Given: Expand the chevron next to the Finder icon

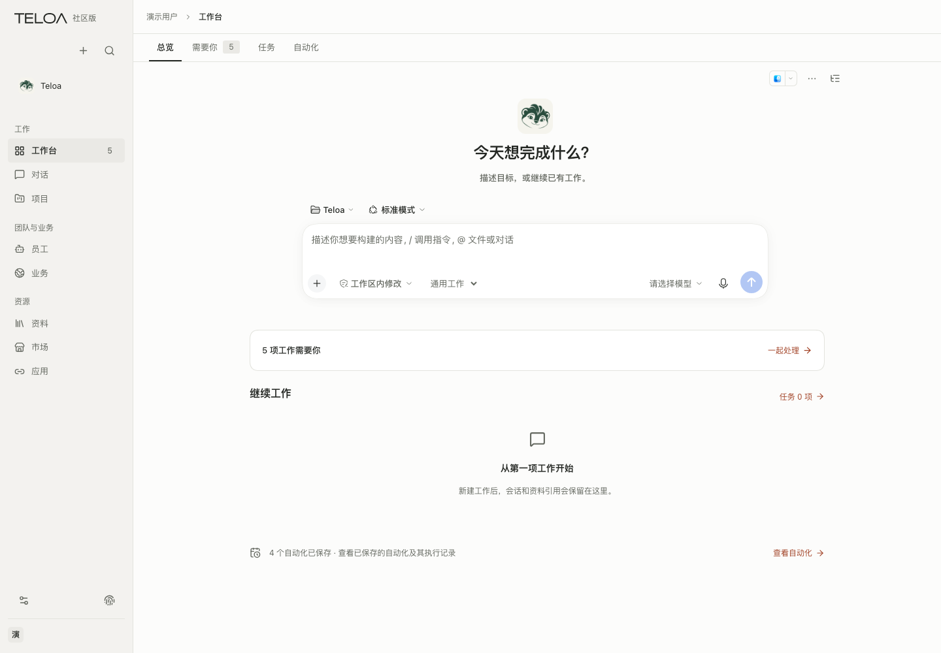Looking at the screenshot, I should tap(791, 78).
